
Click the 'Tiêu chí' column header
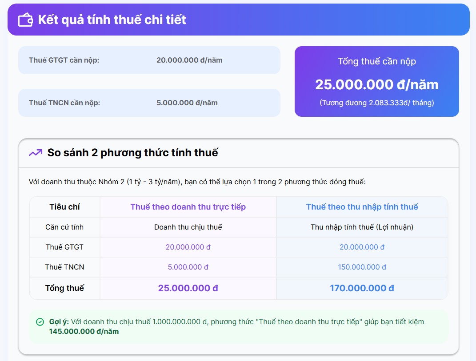click(x=64, y=207)
